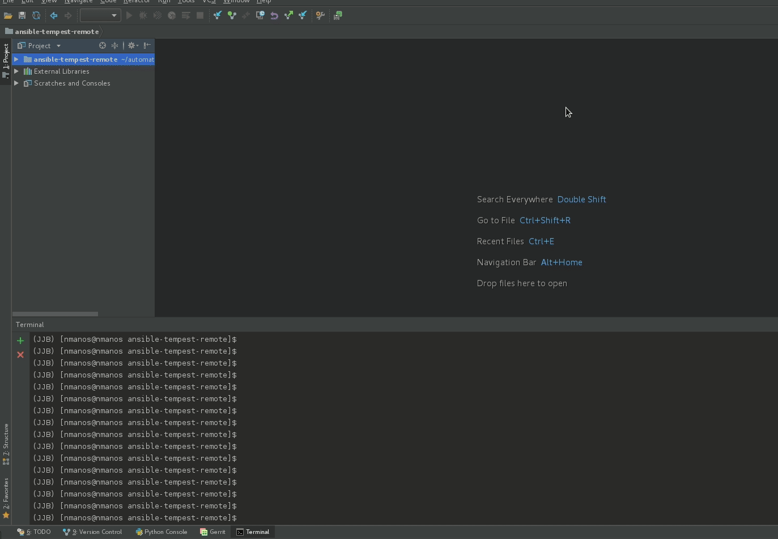Click the Alt+Home shortcut text
778x539 pixels.
pyautogui.click(x=562, y=262)
